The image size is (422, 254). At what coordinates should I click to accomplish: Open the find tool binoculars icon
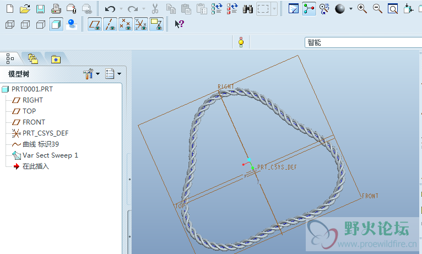pos(247,9)
